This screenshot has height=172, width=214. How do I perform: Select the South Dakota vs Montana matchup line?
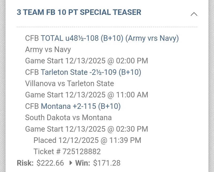tap(68, 118)
